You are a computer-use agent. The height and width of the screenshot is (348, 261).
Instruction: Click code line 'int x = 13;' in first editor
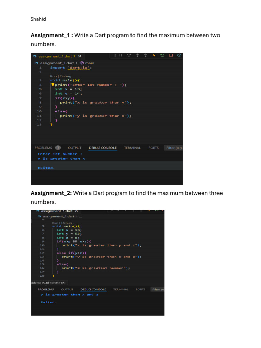[69, 89]
